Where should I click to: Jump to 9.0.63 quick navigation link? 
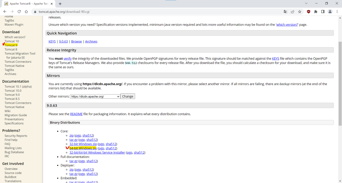click(63, 42)
